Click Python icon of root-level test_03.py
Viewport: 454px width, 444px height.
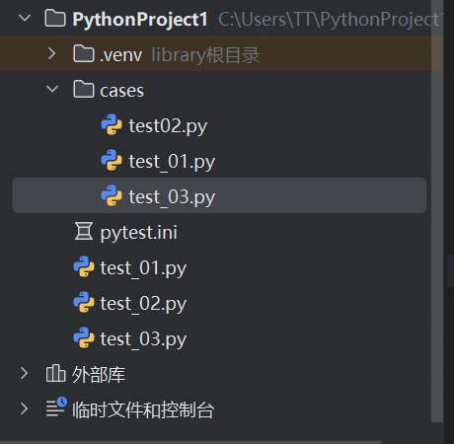pyautogui.click(x=84, y=337)
